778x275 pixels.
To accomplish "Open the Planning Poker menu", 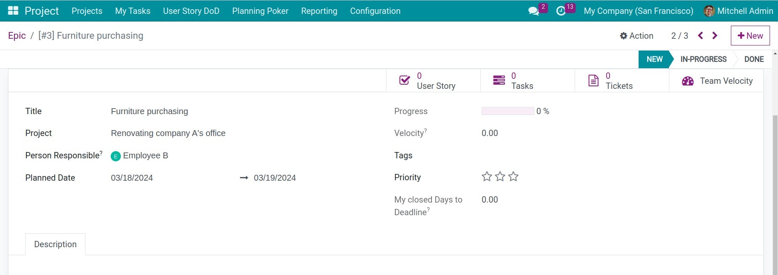I will coord(260,11).
